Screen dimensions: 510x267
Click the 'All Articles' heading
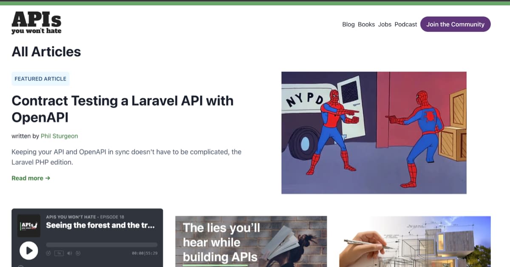click(x=46, y=52)
